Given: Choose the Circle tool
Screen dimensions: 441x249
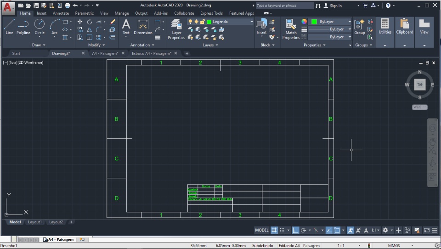Looking at the screenshot, I should point(40,27).
